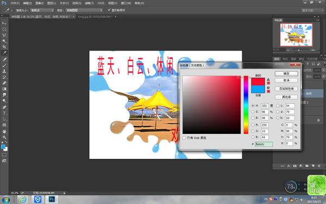
Task: Click the delete layer trash icon
Action: click(x=319, y=166)
